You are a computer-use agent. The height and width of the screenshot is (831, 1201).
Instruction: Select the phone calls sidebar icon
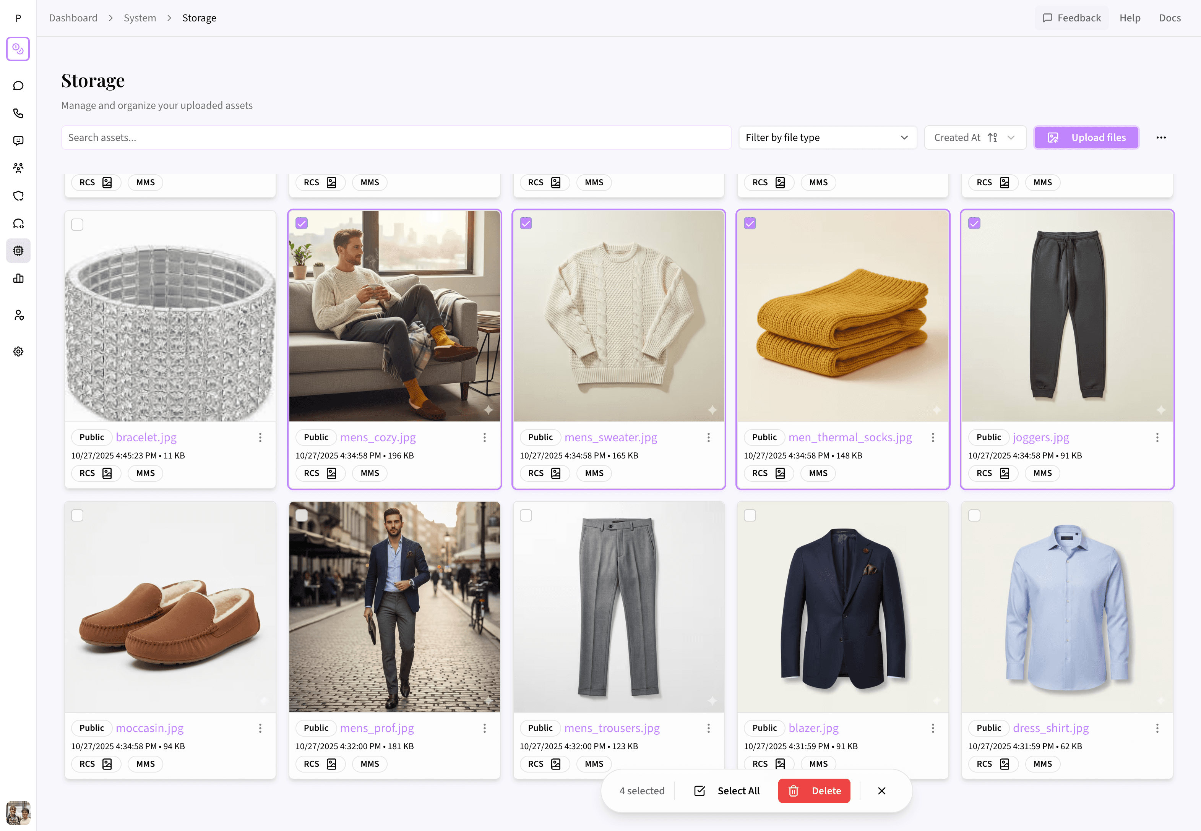tap(18, 113)
